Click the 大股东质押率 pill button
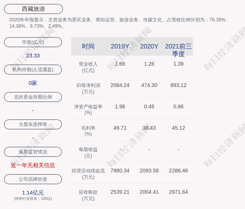This screenshot has height=209, width=245. (x=33, y=124)
